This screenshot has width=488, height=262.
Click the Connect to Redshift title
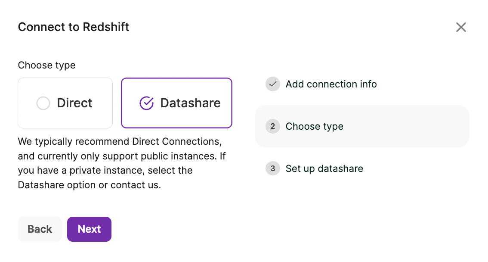[74, 27]
